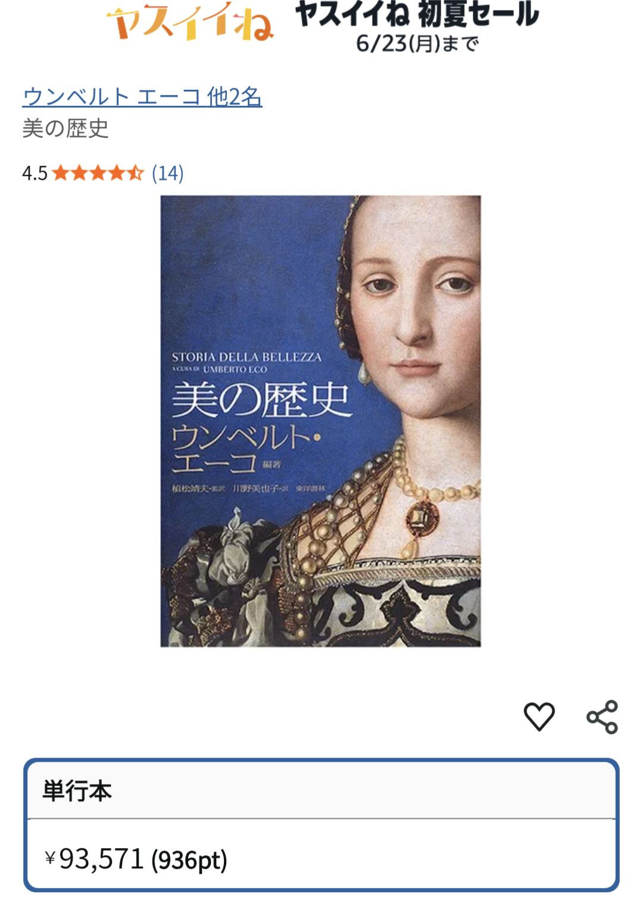Open the (14) review count link
This screenshot has width=643, height=913.
[x=167, y=173]
